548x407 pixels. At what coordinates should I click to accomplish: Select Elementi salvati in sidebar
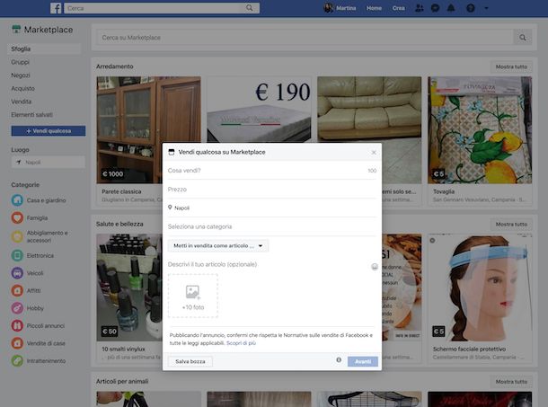[31, 115]
